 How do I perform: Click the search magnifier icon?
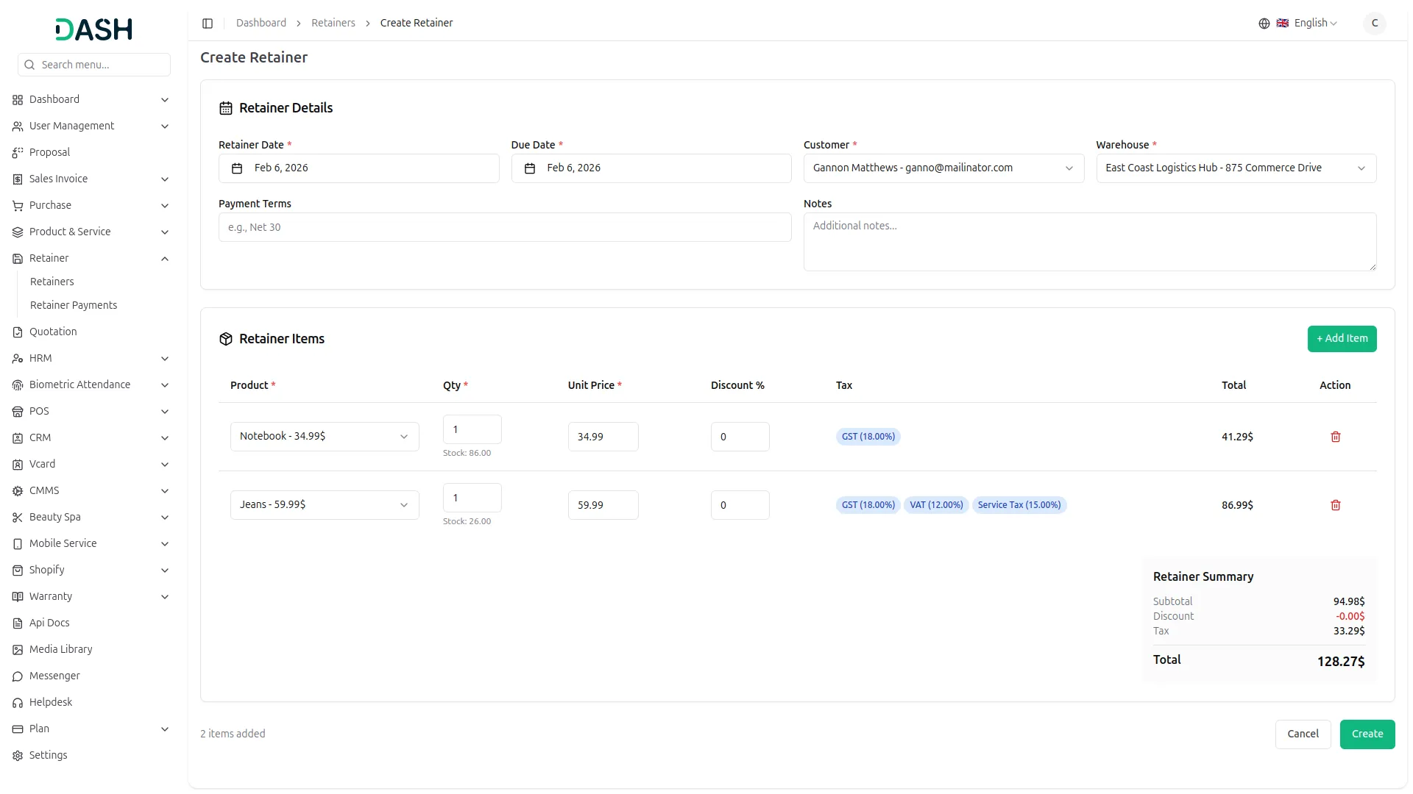(x=29, y=65)
